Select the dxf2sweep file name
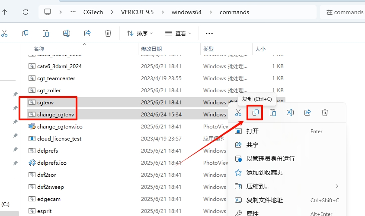 (x=51, y=187)
